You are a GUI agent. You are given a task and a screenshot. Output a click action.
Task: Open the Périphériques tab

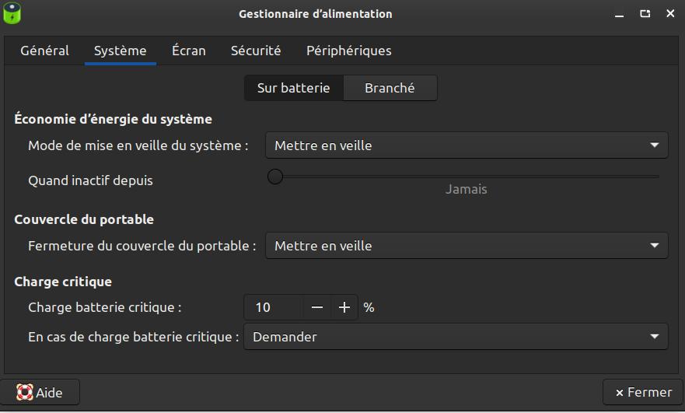pos(348,51)
